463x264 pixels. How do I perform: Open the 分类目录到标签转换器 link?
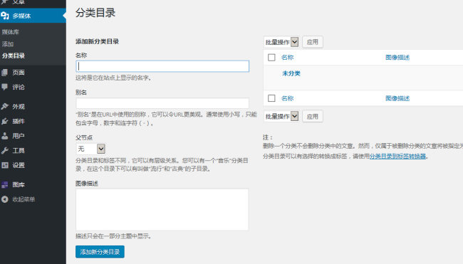point(397,157)
